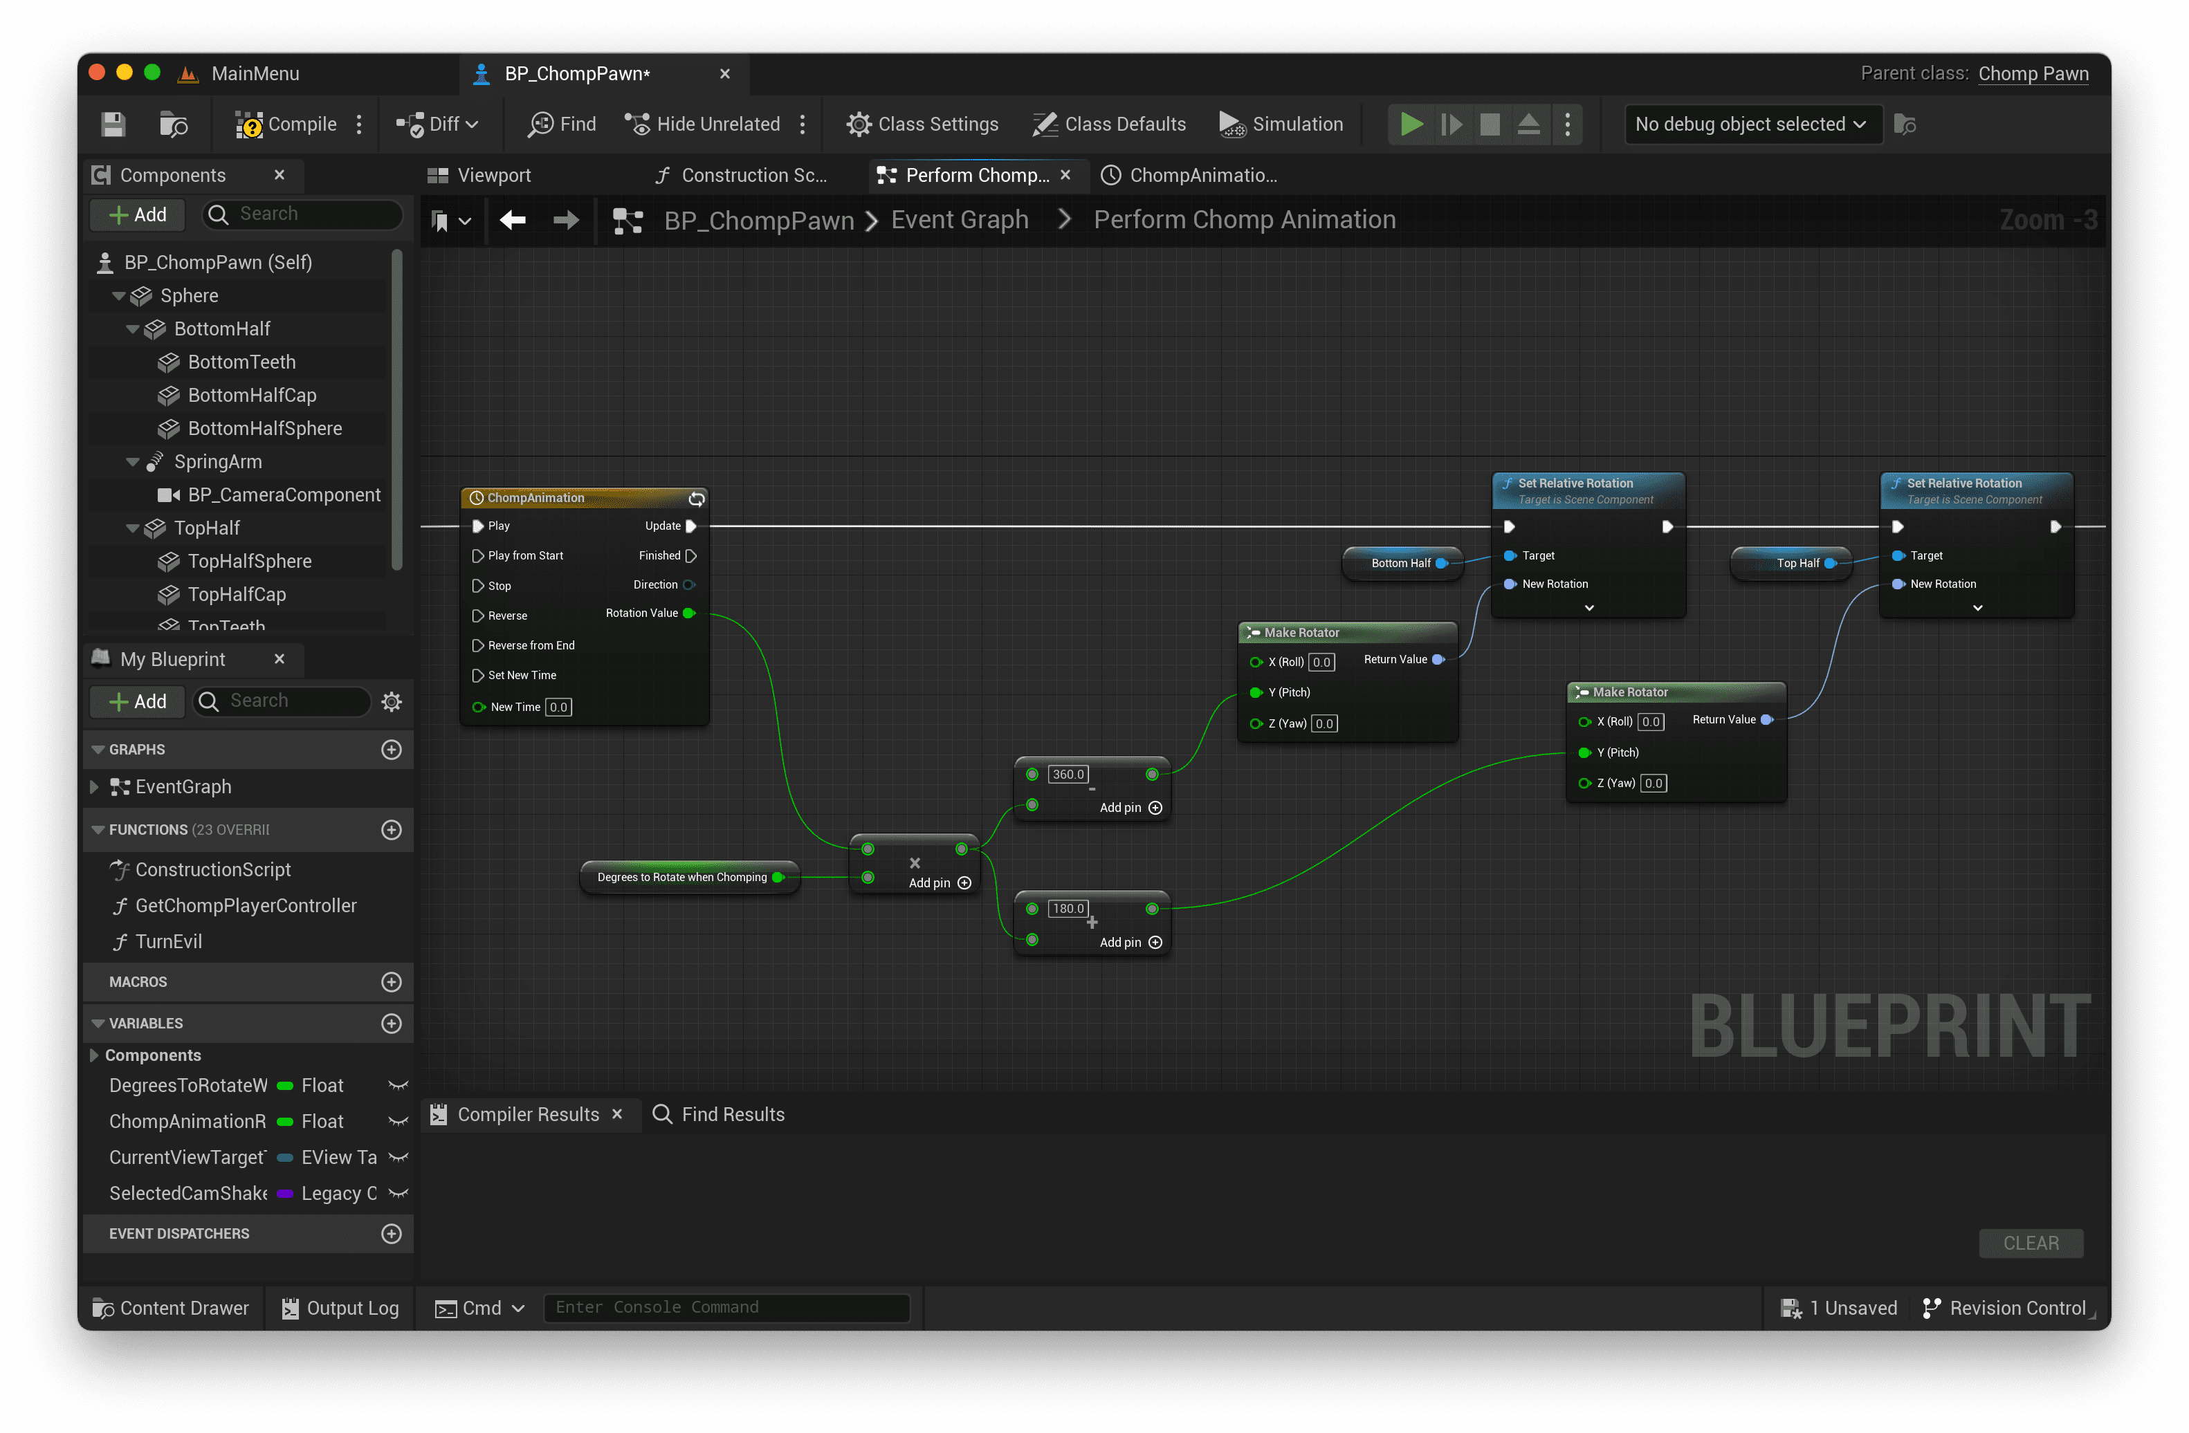The width and height of the screenshot is (2189, 1433).
Task: Toggle visibility eye for DegreesToRotateW variable
Action: 397,1086
